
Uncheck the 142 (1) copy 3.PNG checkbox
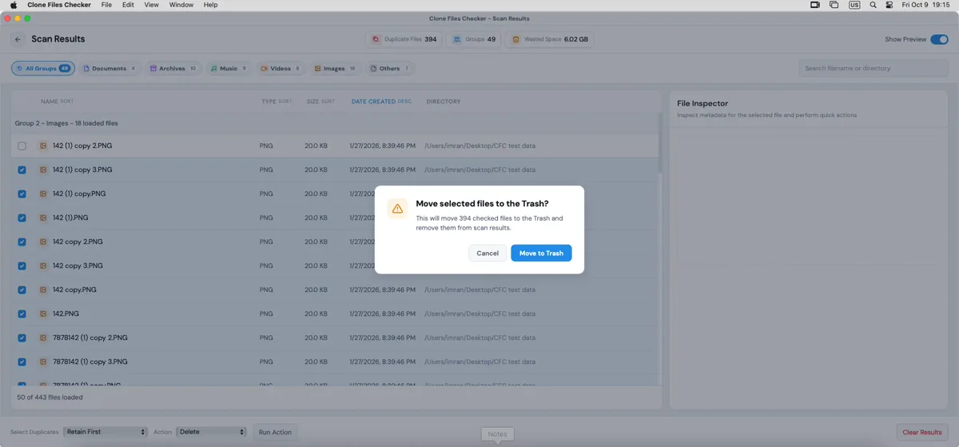tap(22, 170)
